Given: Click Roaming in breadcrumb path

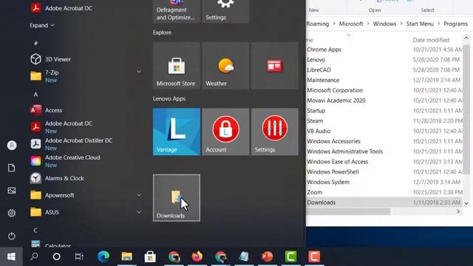Looking at the screenshot, I should (318, 24).
